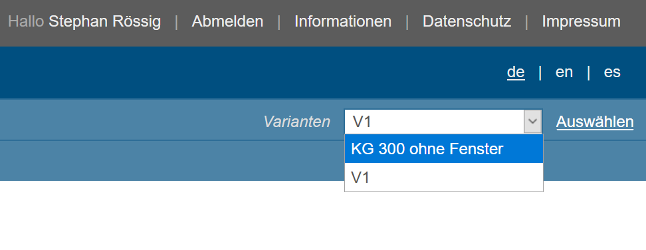Choose the V1 entry in the list
This screenshot has height=250, width=646.
[x=444, y=177]
